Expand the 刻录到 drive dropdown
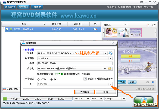 pyautogui.click(x=105, y=53)
